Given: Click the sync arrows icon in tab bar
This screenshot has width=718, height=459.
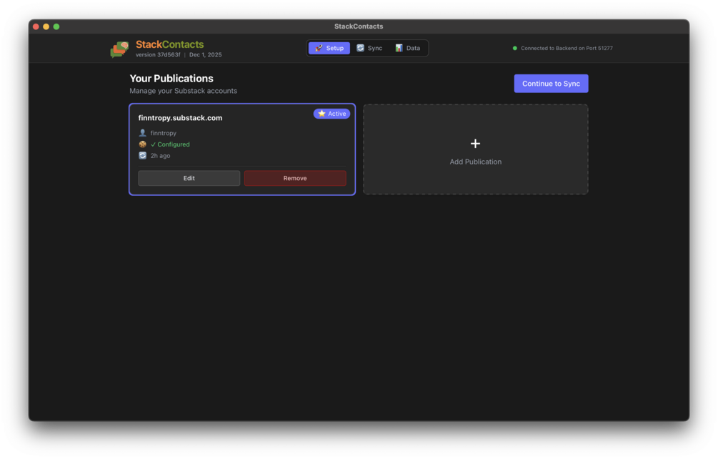Looking at the screenshot, I should 360,48.
